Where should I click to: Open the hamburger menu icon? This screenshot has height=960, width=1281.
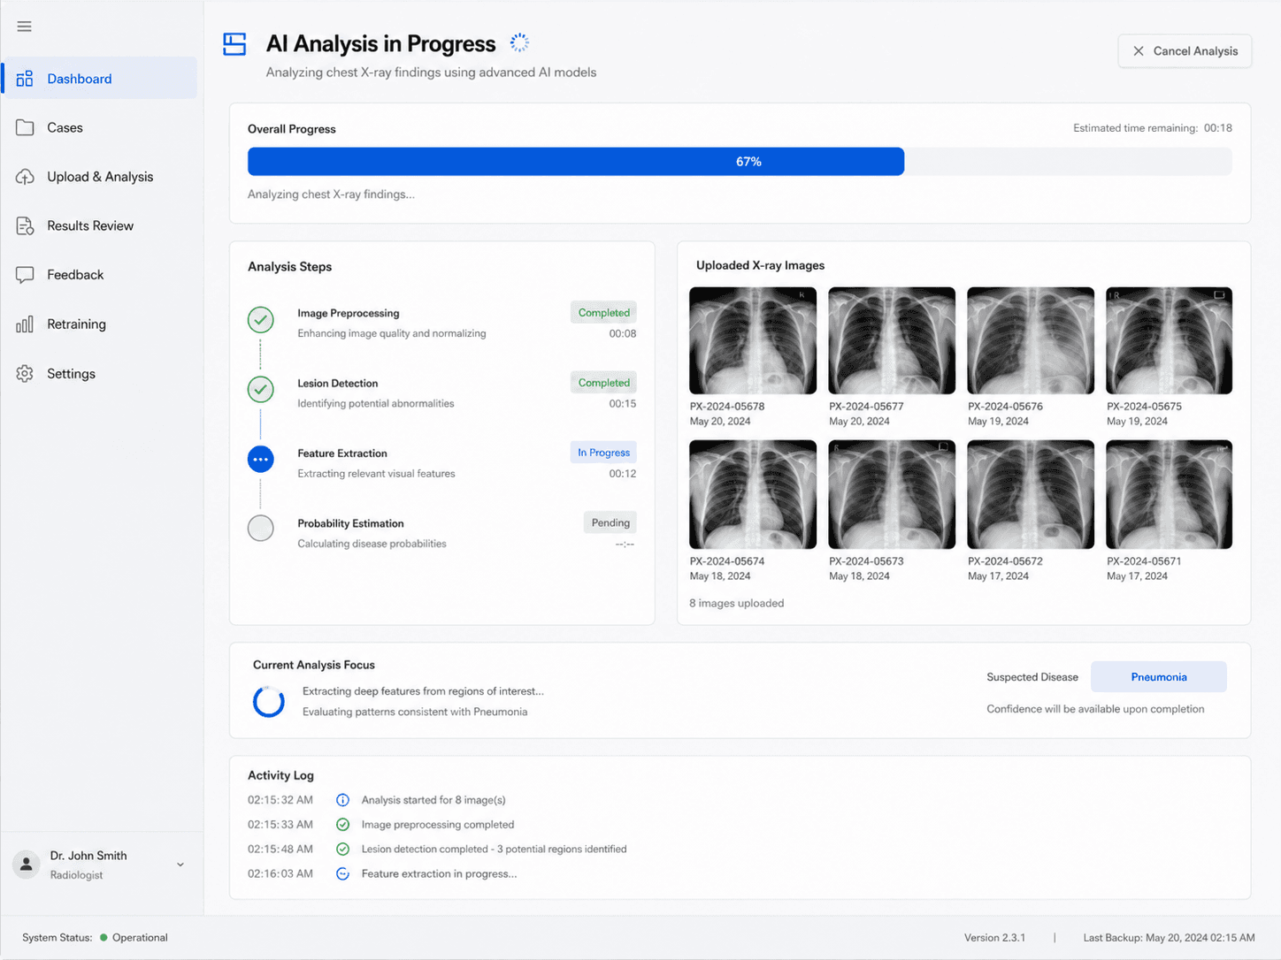point(25,27)
